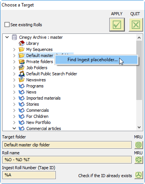Select the Library tree item
The width and height of the screenshot is (145, 184).
(x=33, y=43)
